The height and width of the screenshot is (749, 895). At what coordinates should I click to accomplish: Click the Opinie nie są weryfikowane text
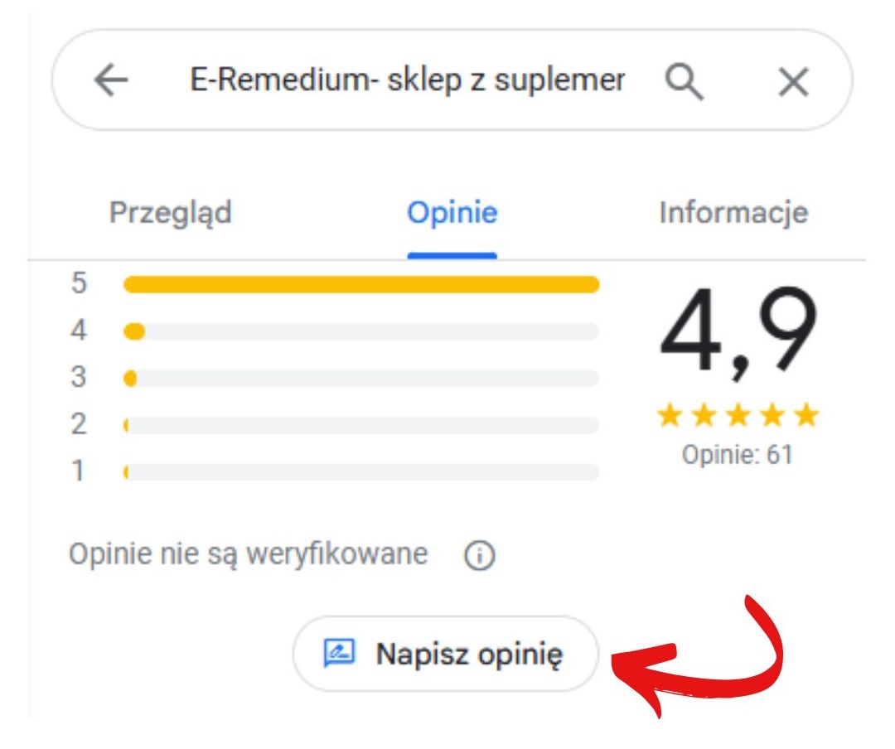pyautogui.click(x=244, y=552)
